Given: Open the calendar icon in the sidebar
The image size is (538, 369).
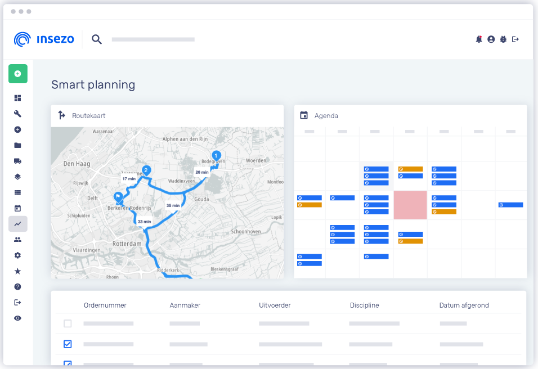Looking at the screenshot, I should click(17, 208).
